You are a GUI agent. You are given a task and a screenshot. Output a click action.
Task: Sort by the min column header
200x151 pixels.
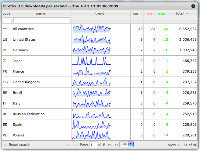(x=149, y=13)
